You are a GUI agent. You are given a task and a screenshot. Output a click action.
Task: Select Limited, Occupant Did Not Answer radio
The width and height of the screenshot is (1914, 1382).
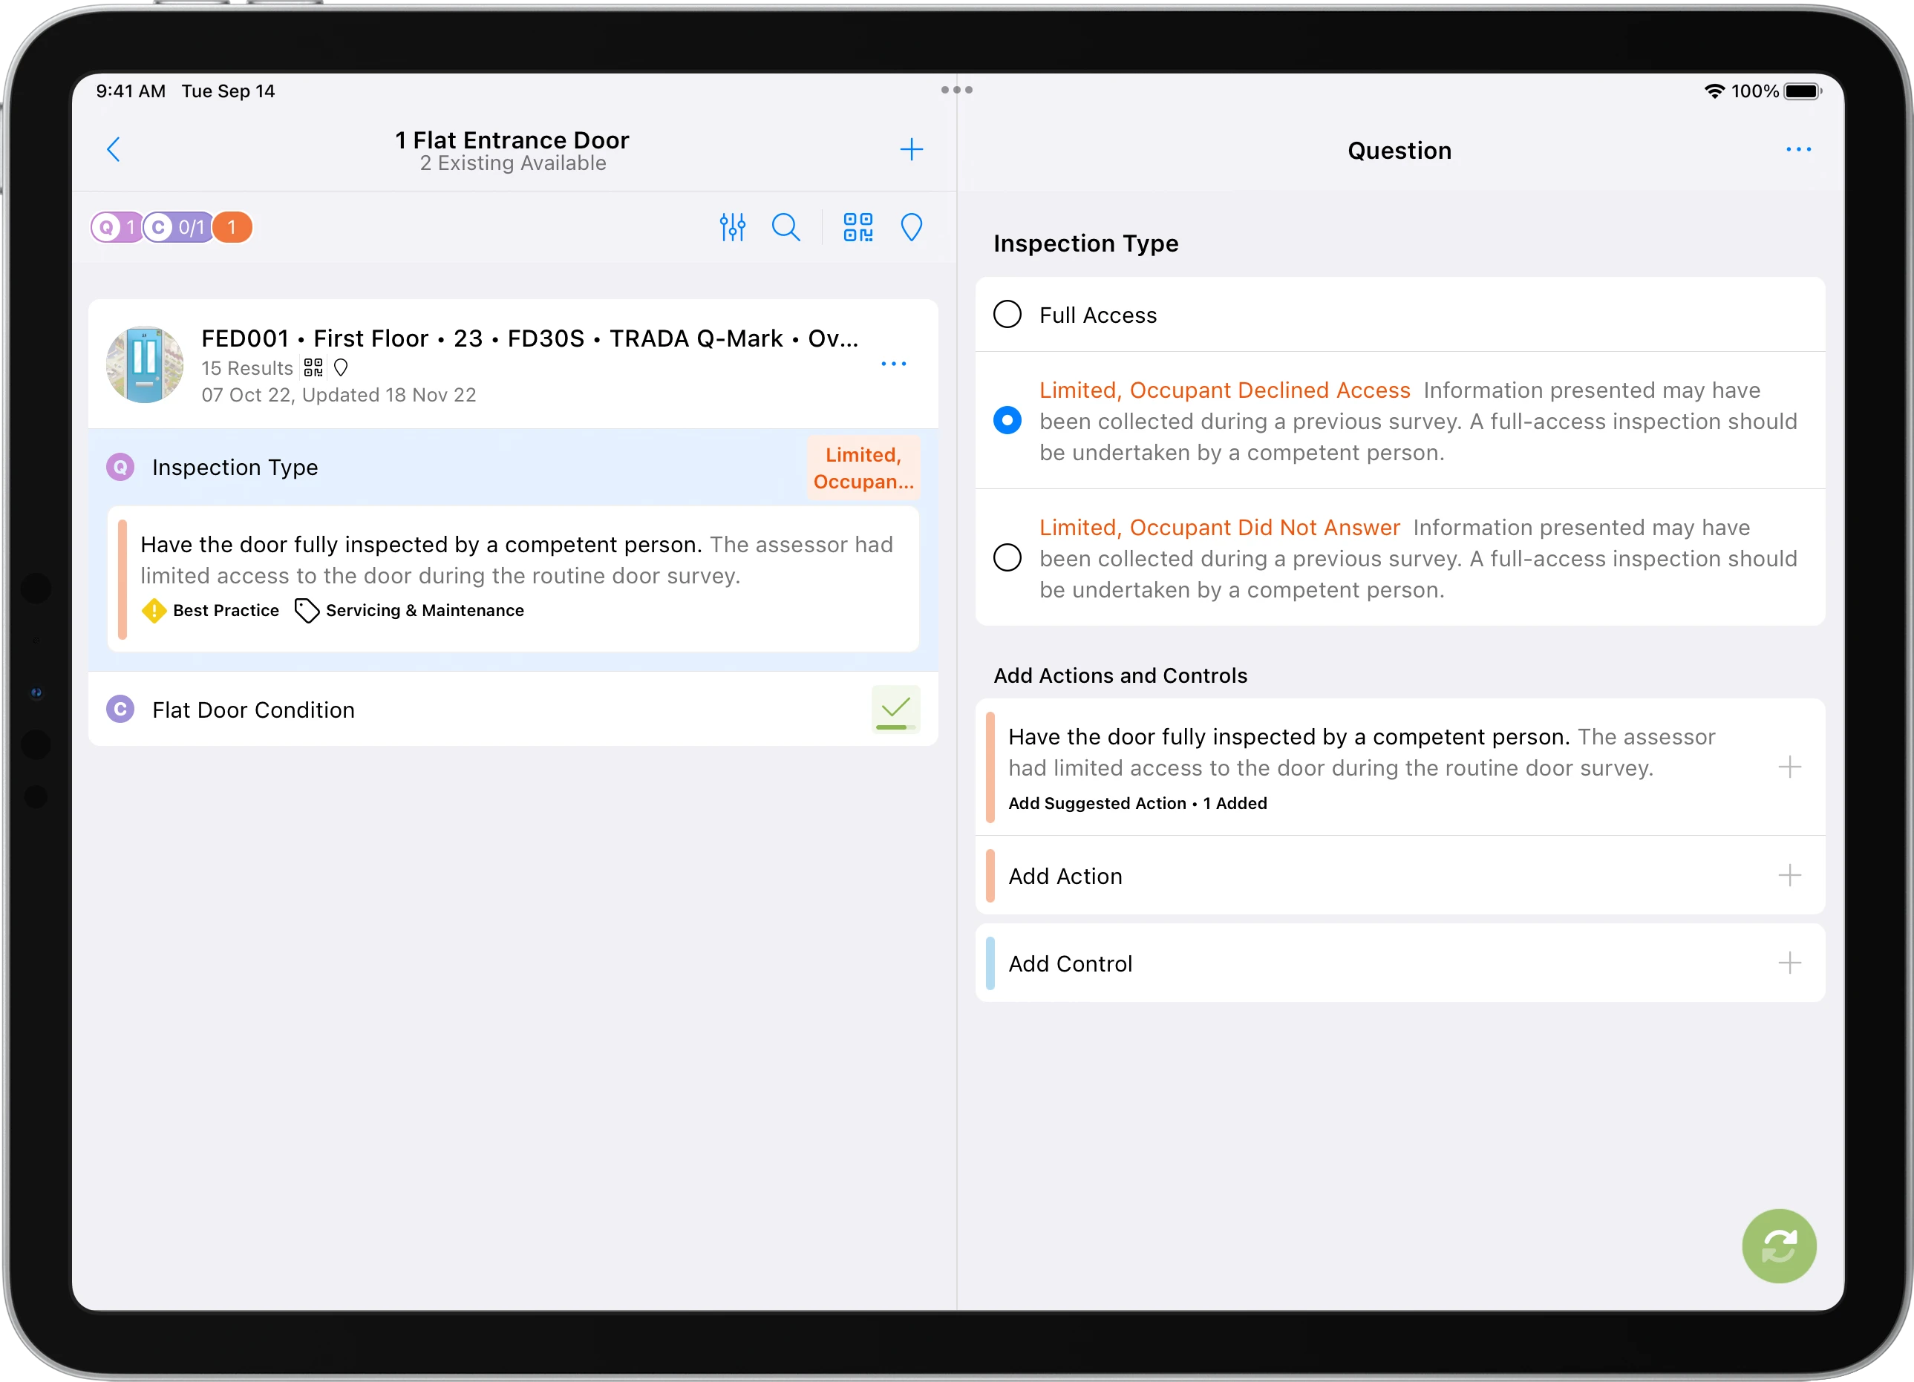[x=1007, y=557]
